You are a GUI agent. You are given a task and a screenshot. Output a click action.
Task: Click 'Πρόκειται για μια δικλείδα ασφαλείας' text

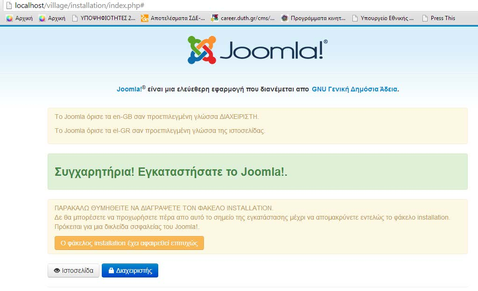coord(127,227)
